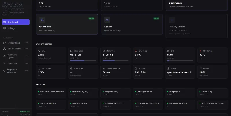Open OpenClaw Agents quick link
Screen dimensions: 231x116
click(x=16, y=56)
